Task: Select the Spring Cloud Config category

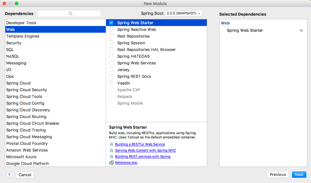Action: click(x=25, y=103)
